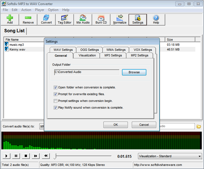
Task: Click the Add files toolbar icon
Action: point(10,19)
